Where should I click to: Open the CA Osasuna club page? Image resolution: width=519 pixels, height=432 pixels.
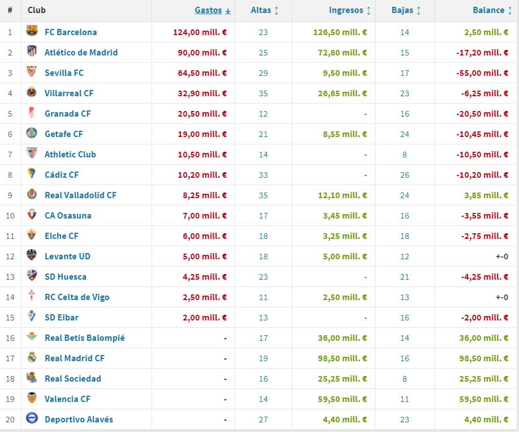click(68, 216)
